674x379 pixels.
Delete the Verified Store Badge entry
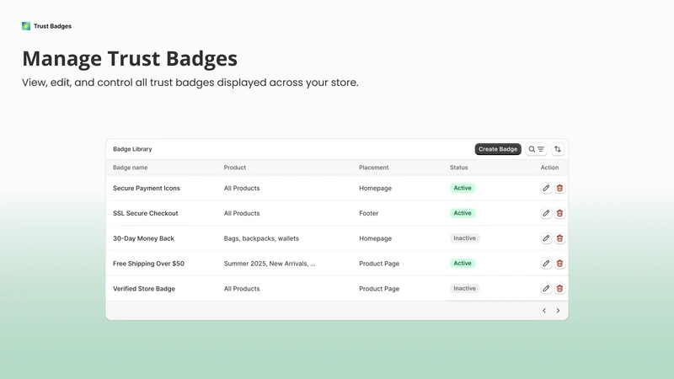[x=559, y=288]
